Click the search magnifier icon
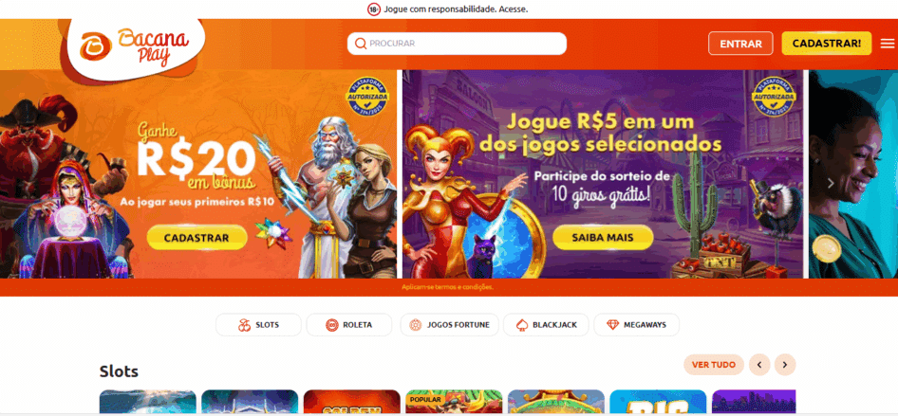898x416 pixels. [360, 44]
